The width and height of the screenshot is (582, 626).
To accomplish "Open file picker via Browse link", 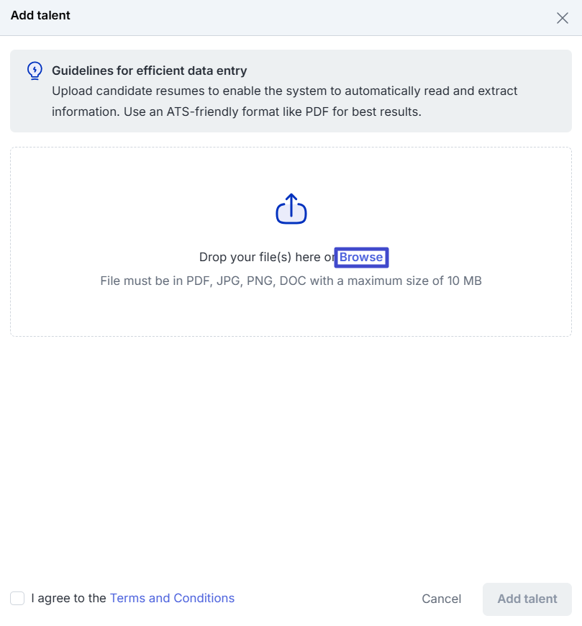I will 361,258.
